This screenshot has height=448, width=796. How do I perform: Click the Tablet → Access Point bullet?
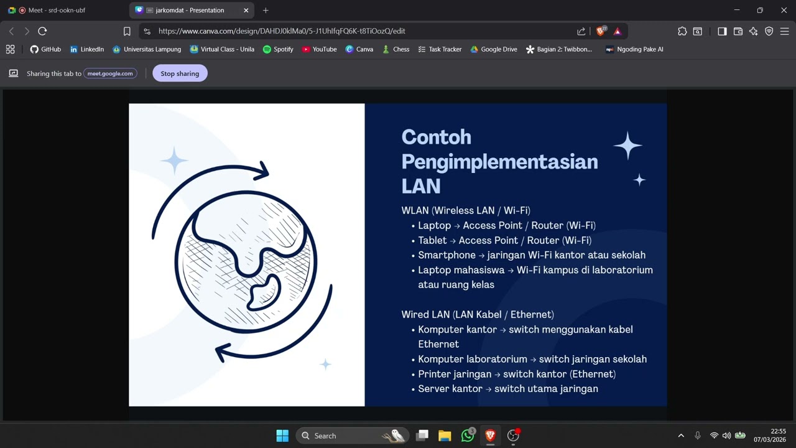[505, 240]
